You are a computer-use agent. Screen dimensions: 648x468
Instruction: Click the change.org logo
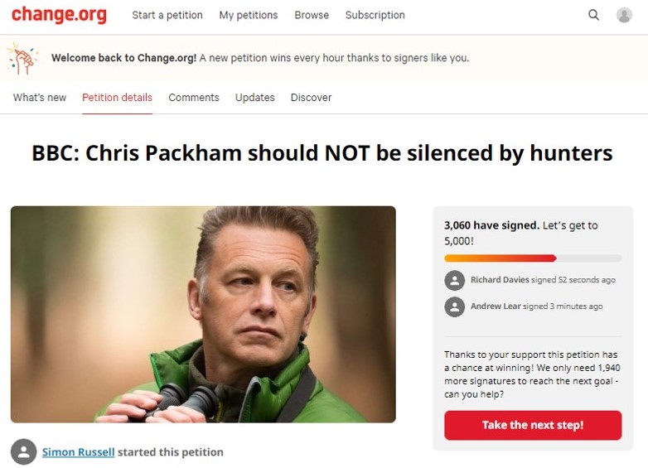pos(59,15)
